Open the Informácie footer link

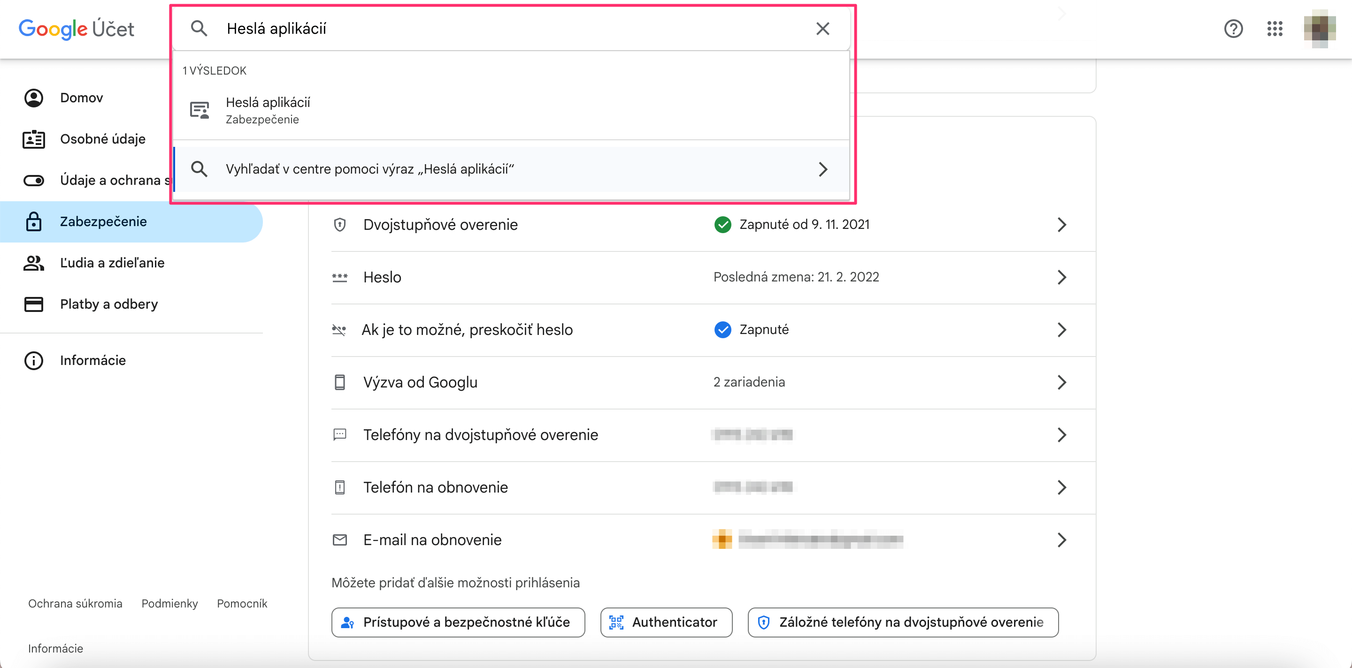tap(56, 649)
